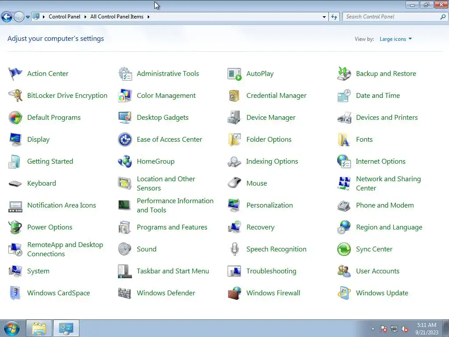Open the Administrative Tools gear icon
The height and width of the screenshot is (337, 449).
pyautogui.click(x=125, y=74)
